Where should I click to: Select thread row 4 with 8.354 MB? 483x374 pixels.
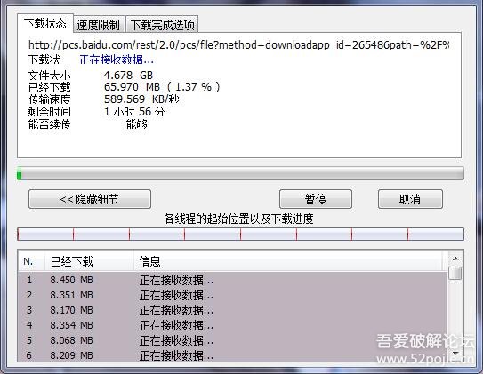[232, 325]
